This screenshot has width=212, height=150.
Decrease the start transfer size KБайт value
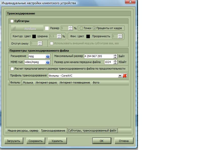[115, 63]
